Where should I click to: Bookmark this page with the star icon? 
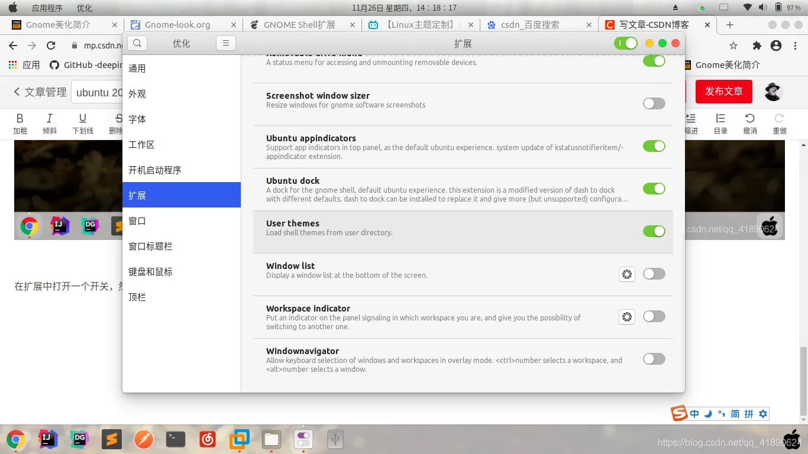coord(733,46)
